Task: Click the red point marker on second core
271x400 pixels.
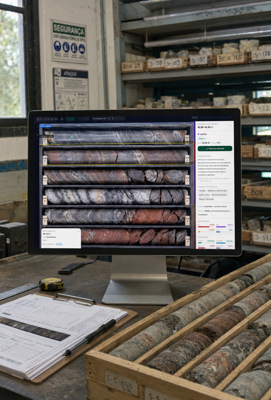Action: point(116,154)
